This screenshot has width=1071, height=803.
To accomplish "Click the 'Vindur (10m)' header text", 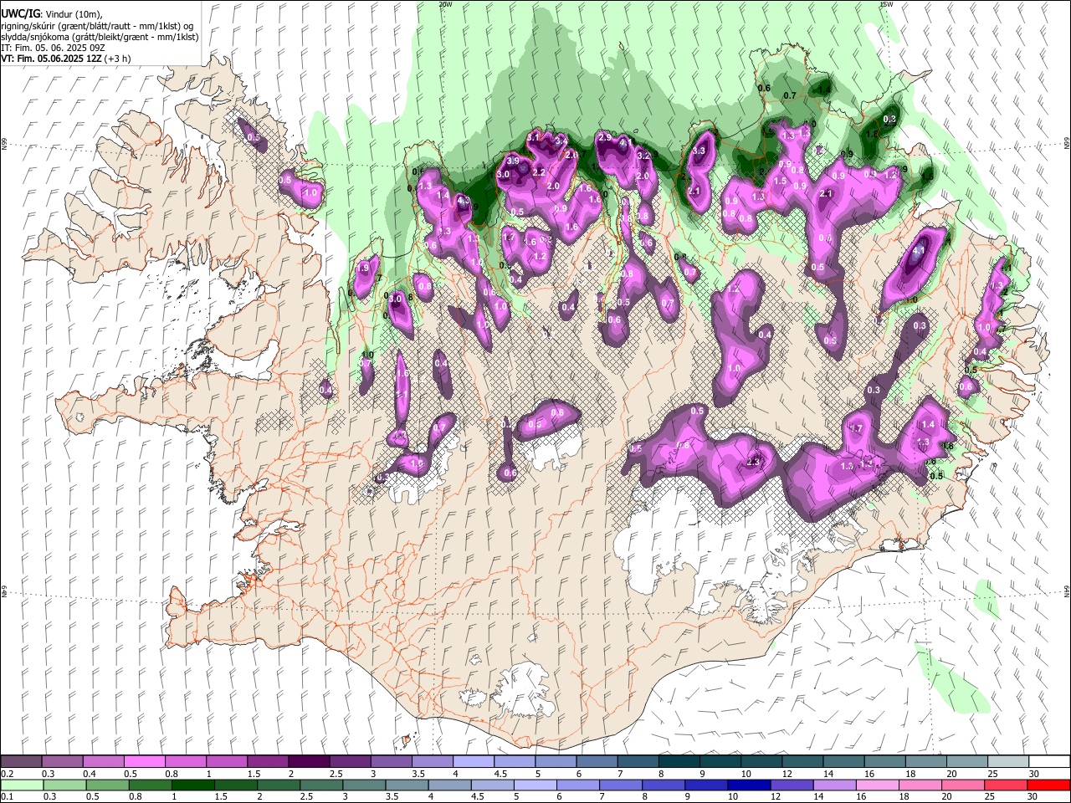I will (73, 14).
